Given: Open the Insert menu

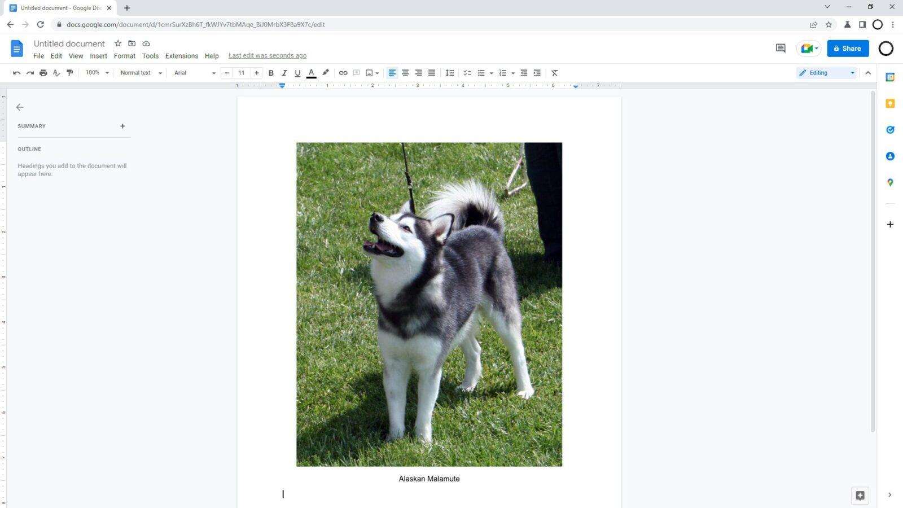Looking at the screenshot, I should 98,55.
